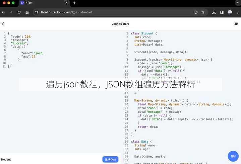
Task: Reload the current page
Action: [x=19, y=12]
